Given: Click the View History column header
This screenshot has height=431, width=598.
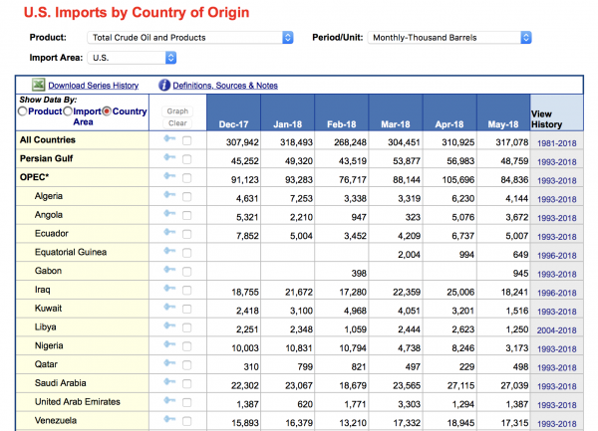Looking at the screenshot, I should point(556,112).
